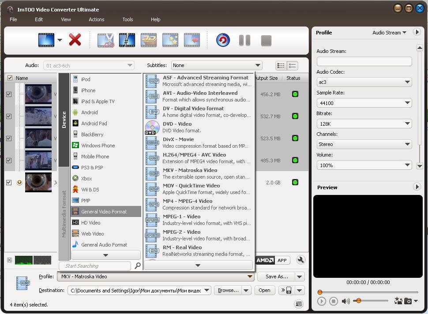The width and height of the screenshot is (428, 314).
Task: Open the Help menu
Action: (x=156, y=19)
